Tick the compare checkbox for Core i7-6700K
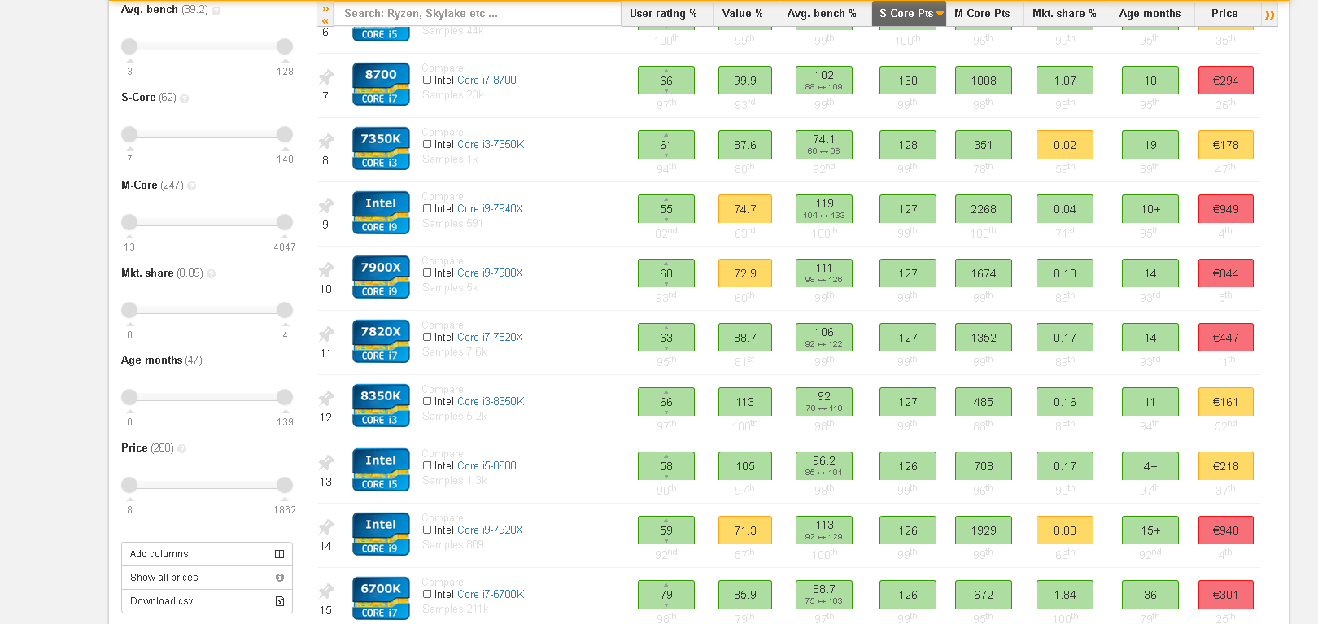The image size is (1318, 624). [x=427, y=594]
